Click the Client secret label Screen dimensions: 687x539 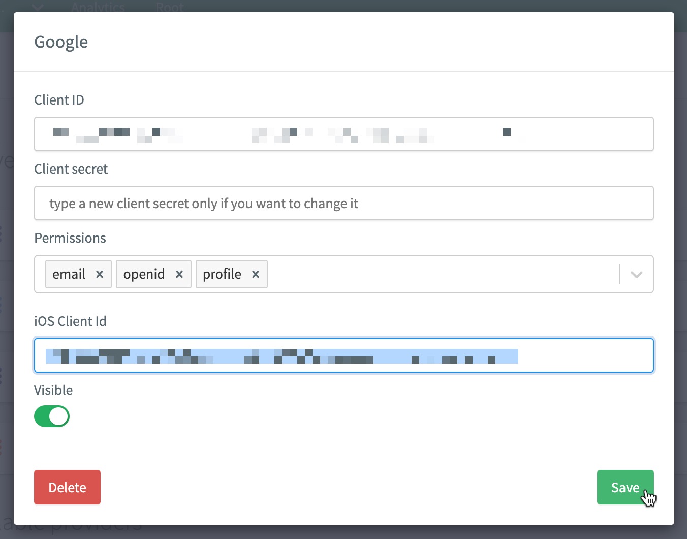[x=71, y=169]
